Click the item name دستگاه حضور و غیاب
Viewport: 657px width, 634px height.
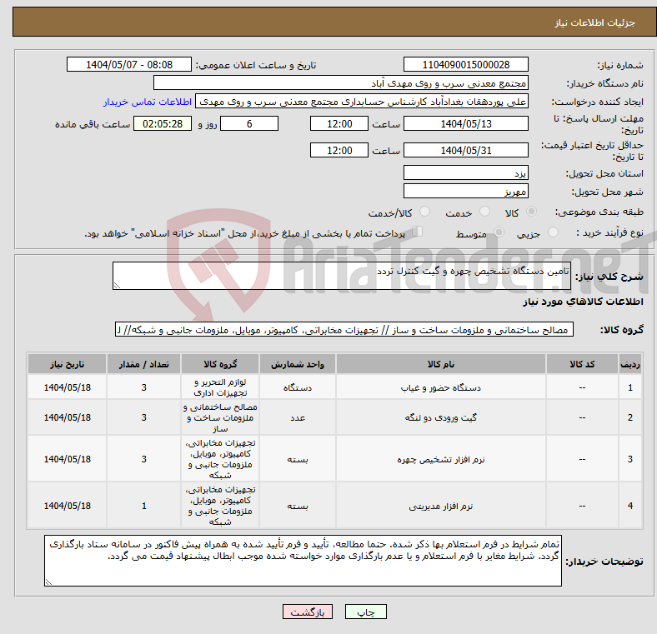pos(441,387)
